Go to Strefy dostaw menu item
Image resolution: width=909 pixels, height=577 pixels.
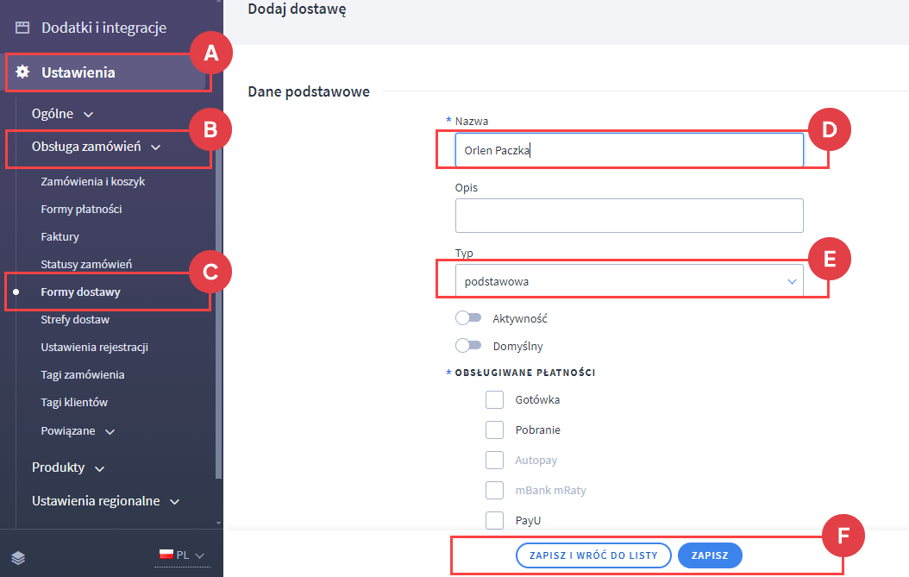75,320
